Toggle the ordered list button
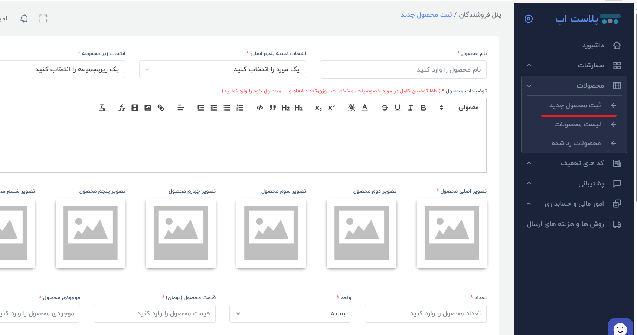Image resolution: width=637 pixels, height=335 pixels. tap(240, 108)
